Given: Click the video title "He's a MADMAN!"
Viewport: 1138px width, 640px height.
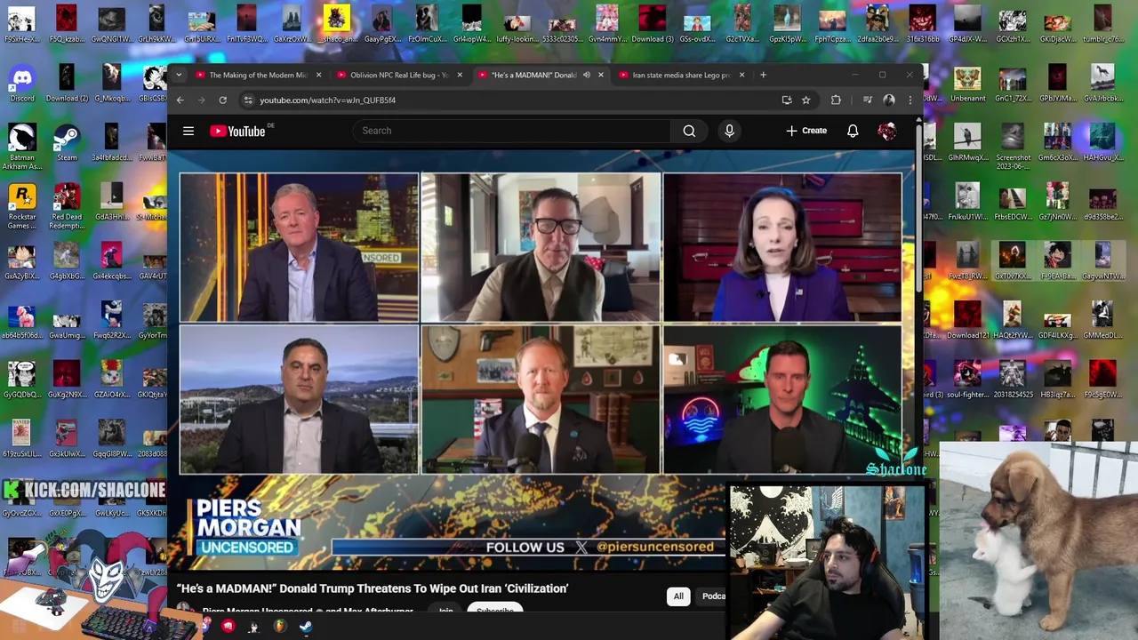Looking at the screenshot, I should click(373, 588).
